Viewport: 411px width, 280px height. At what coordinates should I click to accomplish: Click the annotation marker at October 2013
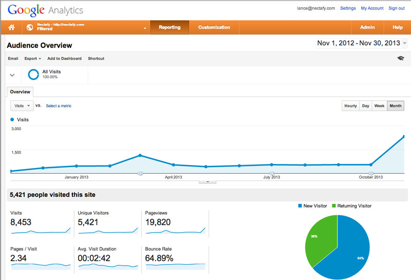tap(371, 173)
